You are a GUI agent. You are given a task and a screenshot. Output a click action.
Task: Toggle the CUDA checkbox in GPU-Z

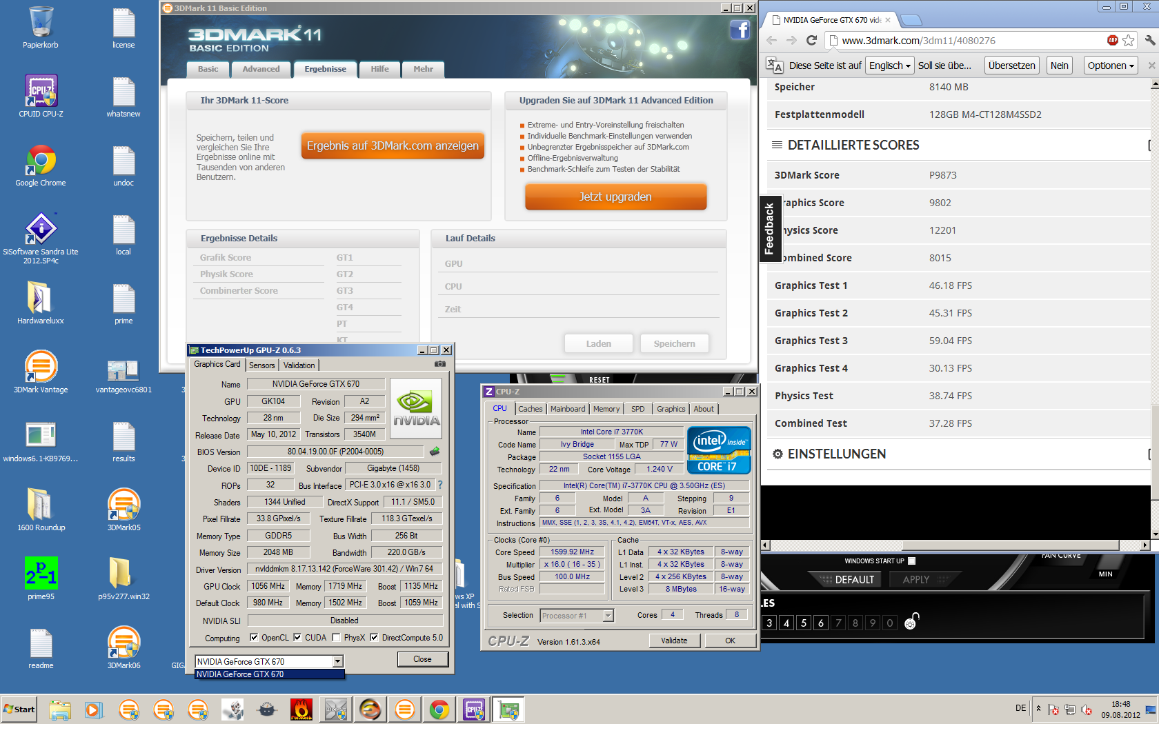(297, 637)
